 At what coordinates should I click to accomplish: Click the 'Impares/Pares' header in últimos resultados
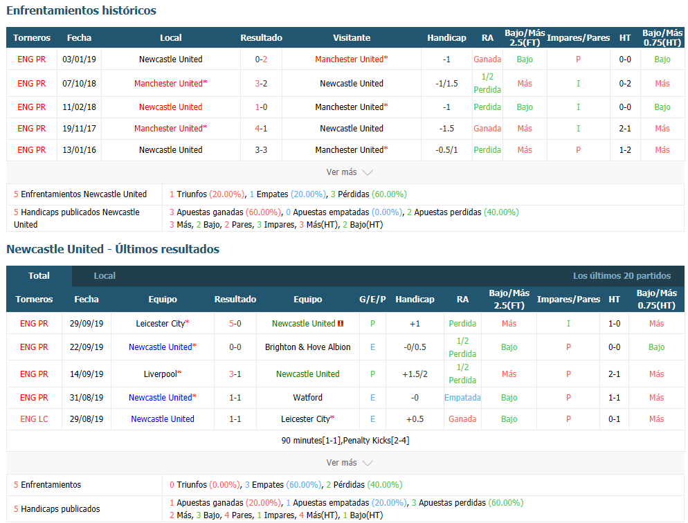pos(568,300)
